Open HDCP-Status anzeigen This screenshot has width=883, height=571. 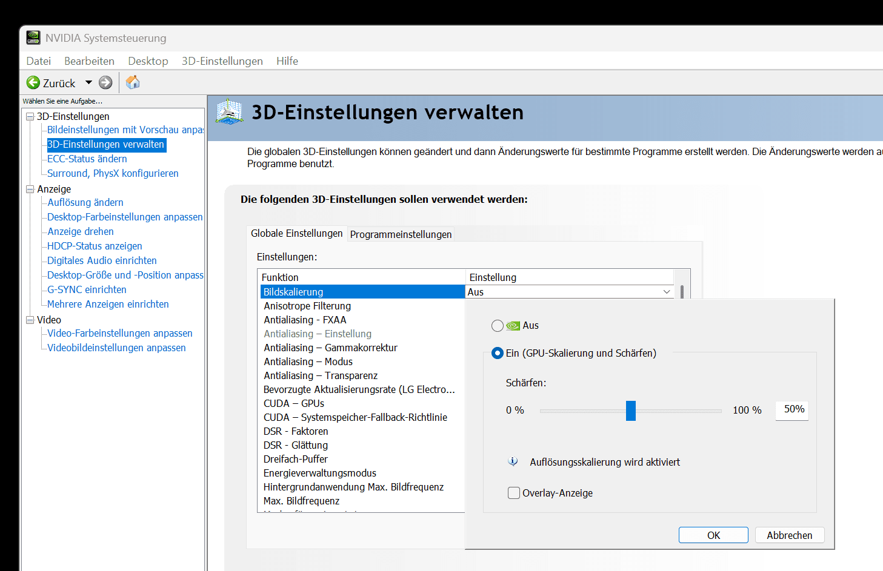click(x=95, y=246)
